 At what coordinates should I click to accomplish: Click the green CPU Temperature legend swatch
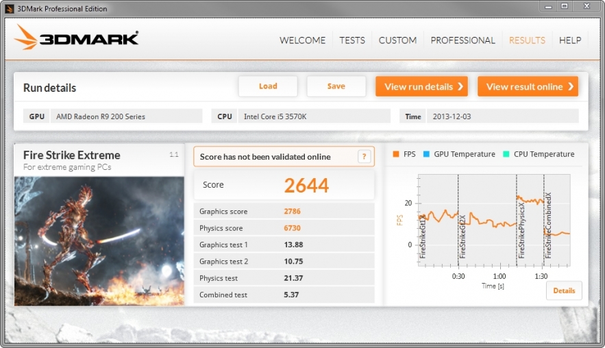tap(506, 154)
